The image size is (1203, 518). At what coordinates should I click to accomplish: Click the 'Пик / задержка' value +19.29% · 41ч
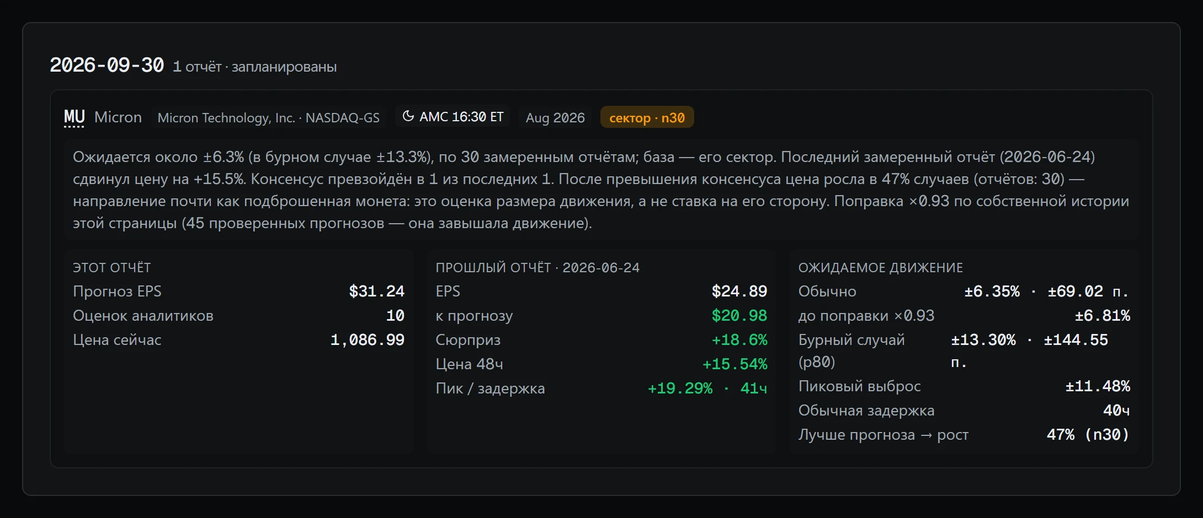[x=707, y=388]
